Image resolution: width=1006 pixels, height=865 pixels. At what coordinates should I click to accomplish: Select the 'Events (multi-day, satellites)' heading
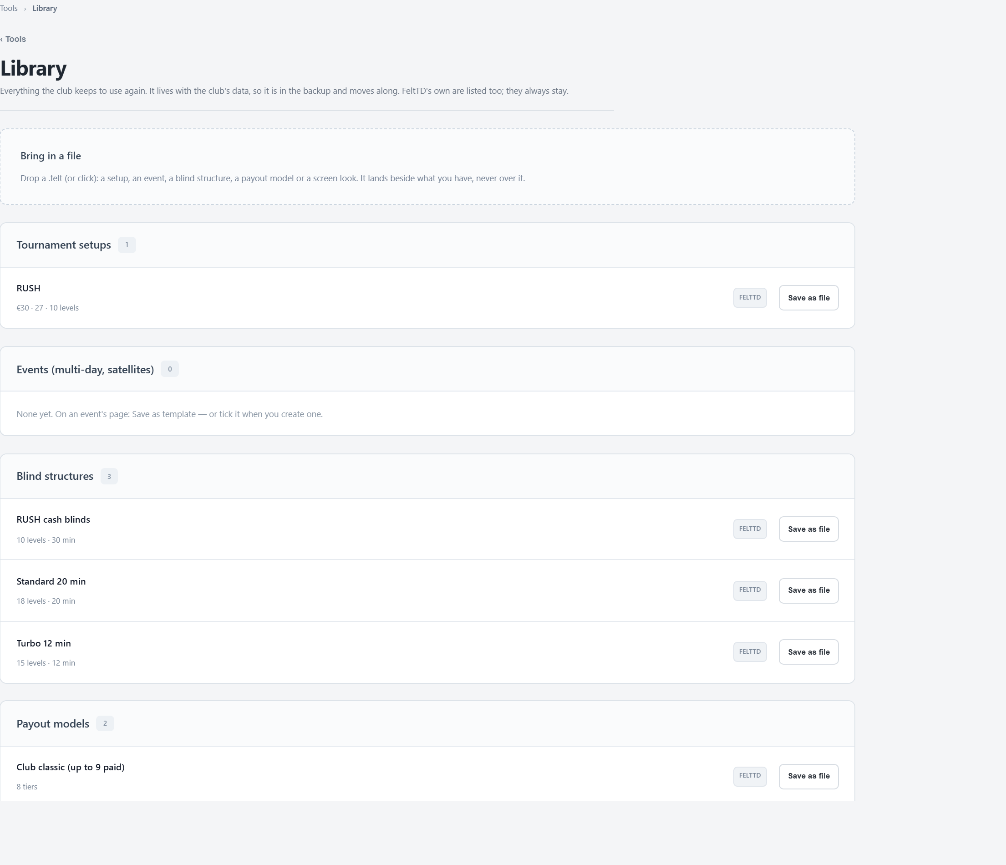[85, 370]
